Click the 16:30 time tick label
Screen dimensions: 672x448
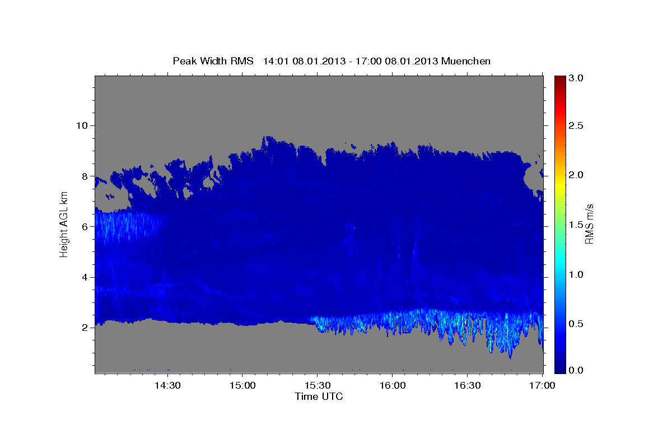tap(468, 385)
